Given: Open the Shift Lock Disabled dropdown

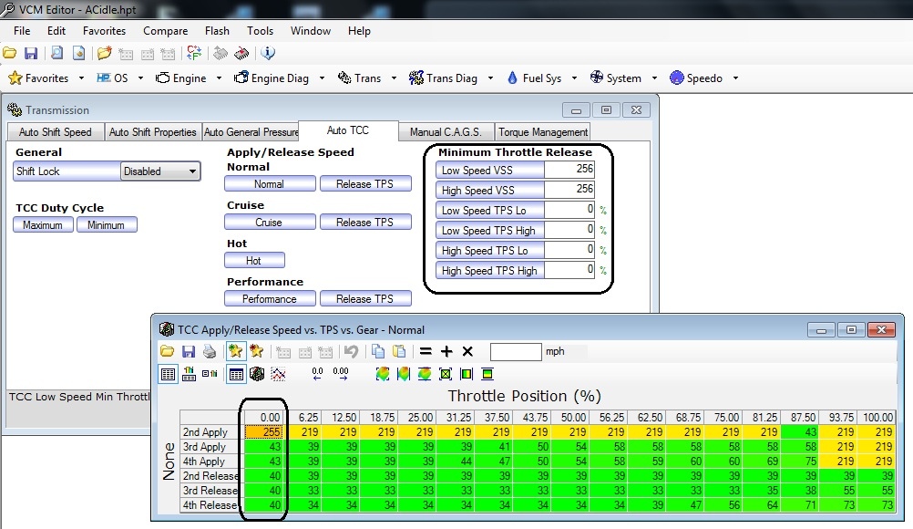Looking at the screenshot, I should click(160, 171).
